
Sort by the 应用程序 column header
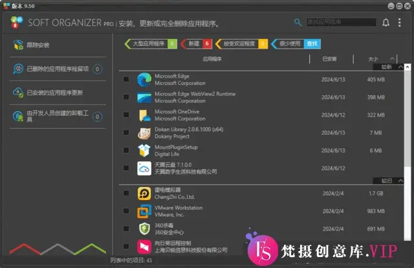212,59
